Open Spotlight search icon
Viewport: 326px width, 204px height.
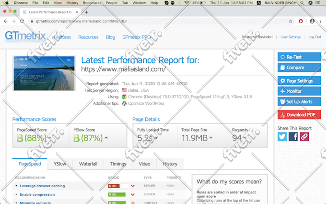(302, 3)
